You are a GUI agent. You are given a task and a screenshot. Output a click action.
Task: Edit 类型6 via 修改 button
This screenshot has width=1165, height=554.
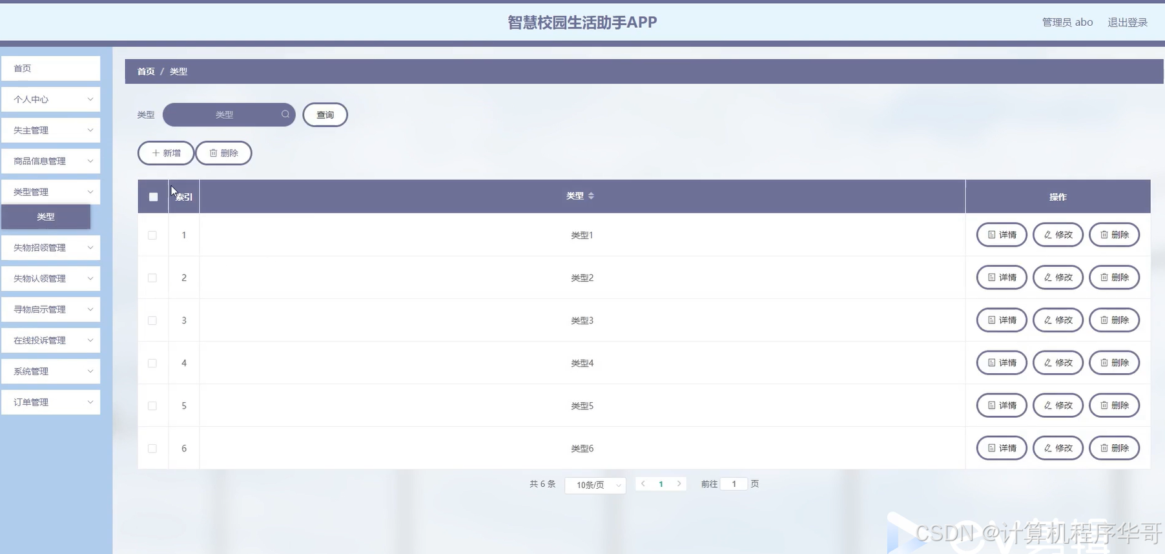tap(1058, 448)
